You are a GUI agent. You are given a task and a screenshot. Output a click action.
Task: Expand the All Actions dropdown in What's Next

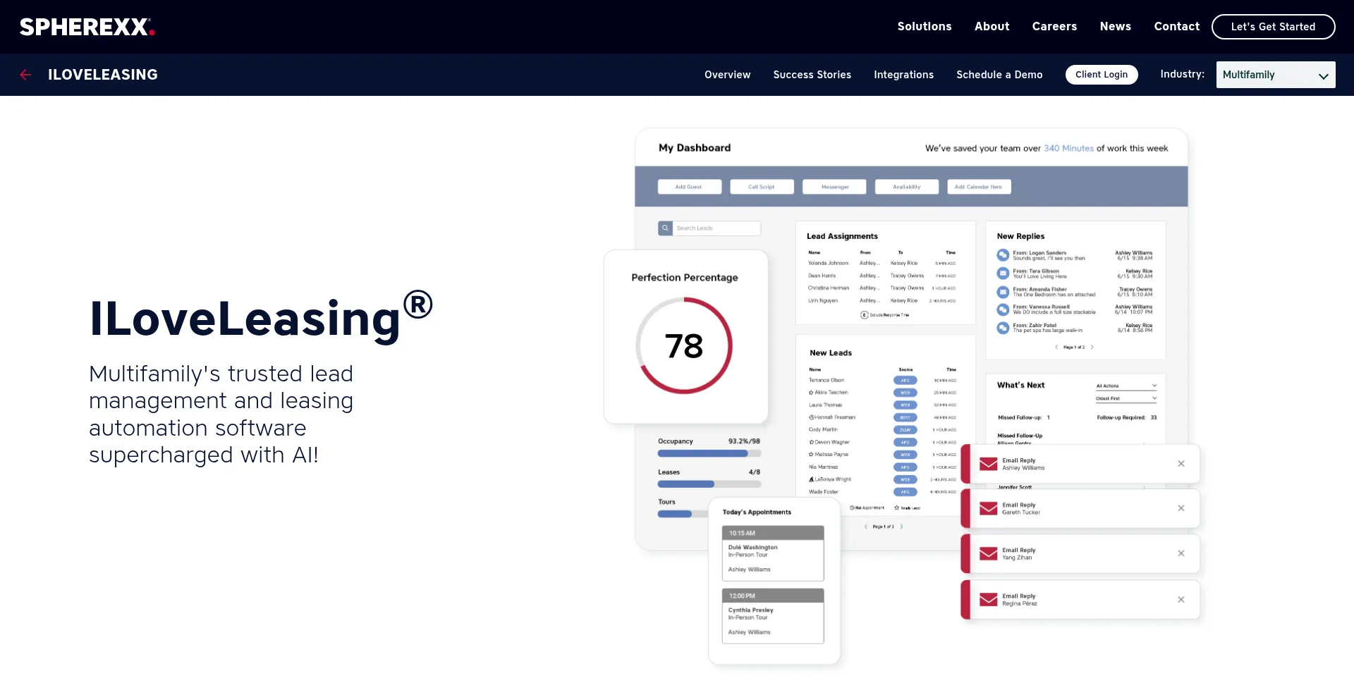(1126, 386)
